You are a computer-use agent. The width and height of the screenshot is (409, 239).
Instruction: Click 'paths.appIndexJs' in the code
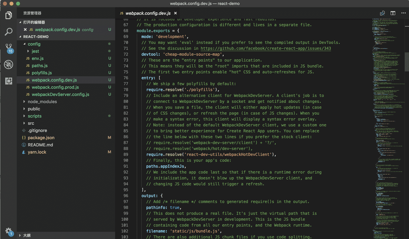point(165,166)
